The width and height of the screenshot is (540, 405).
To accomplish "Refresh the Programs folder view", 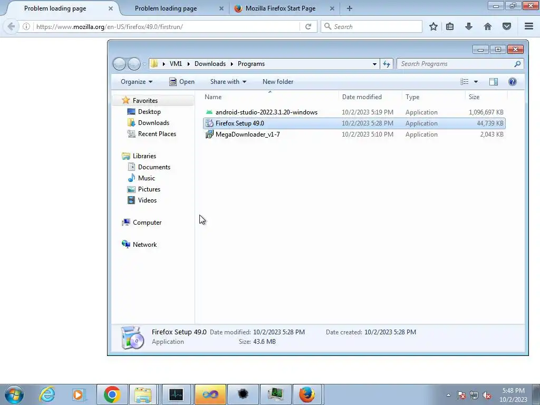I will click(387, 64).
